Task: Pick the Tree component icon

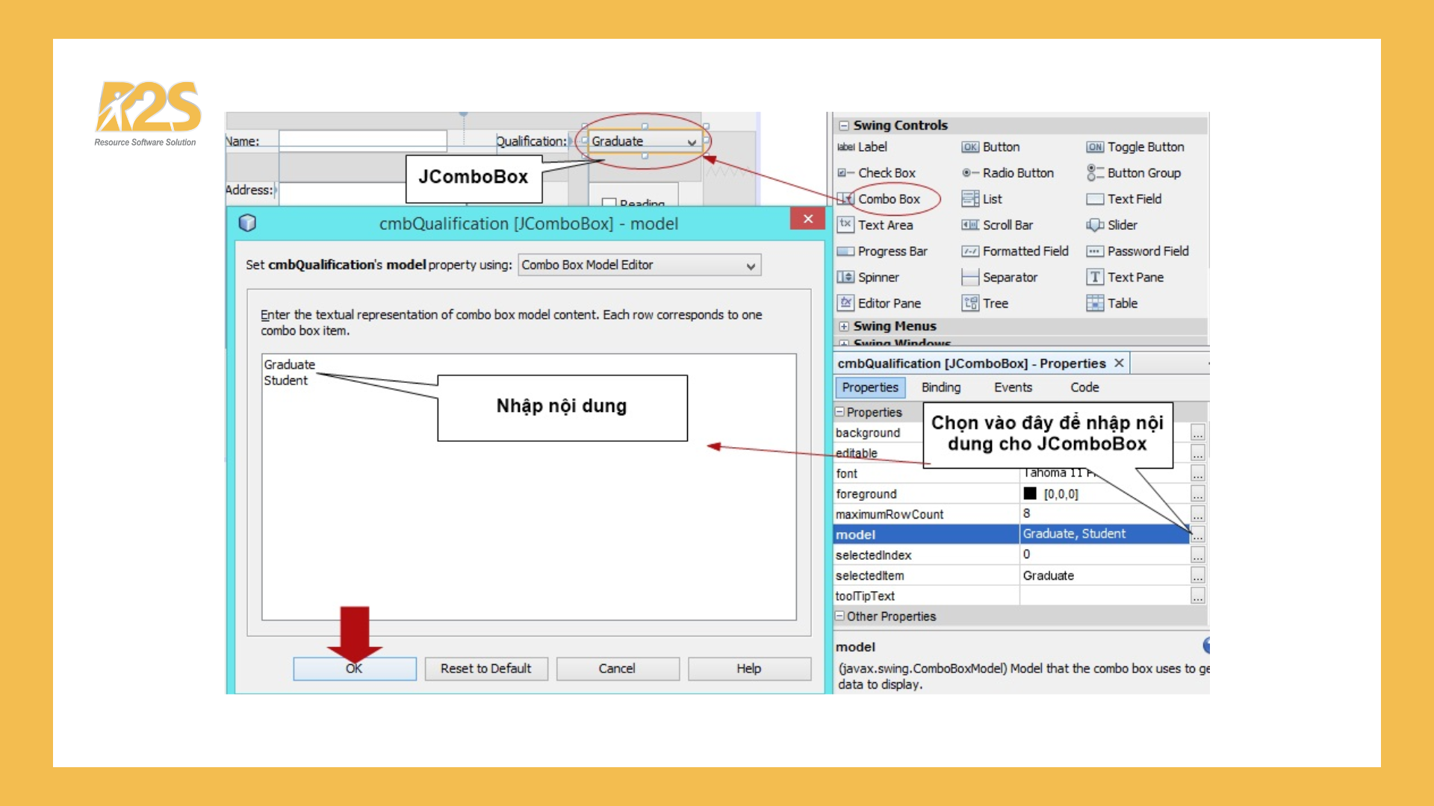Action: coord(970,304)
